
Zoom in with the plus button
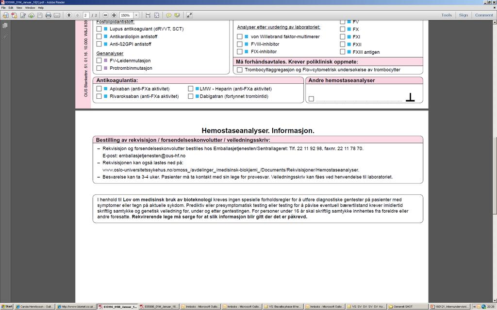[114, 15]
